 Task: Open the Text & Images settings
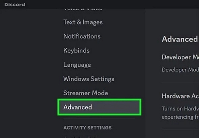[83, 22]
